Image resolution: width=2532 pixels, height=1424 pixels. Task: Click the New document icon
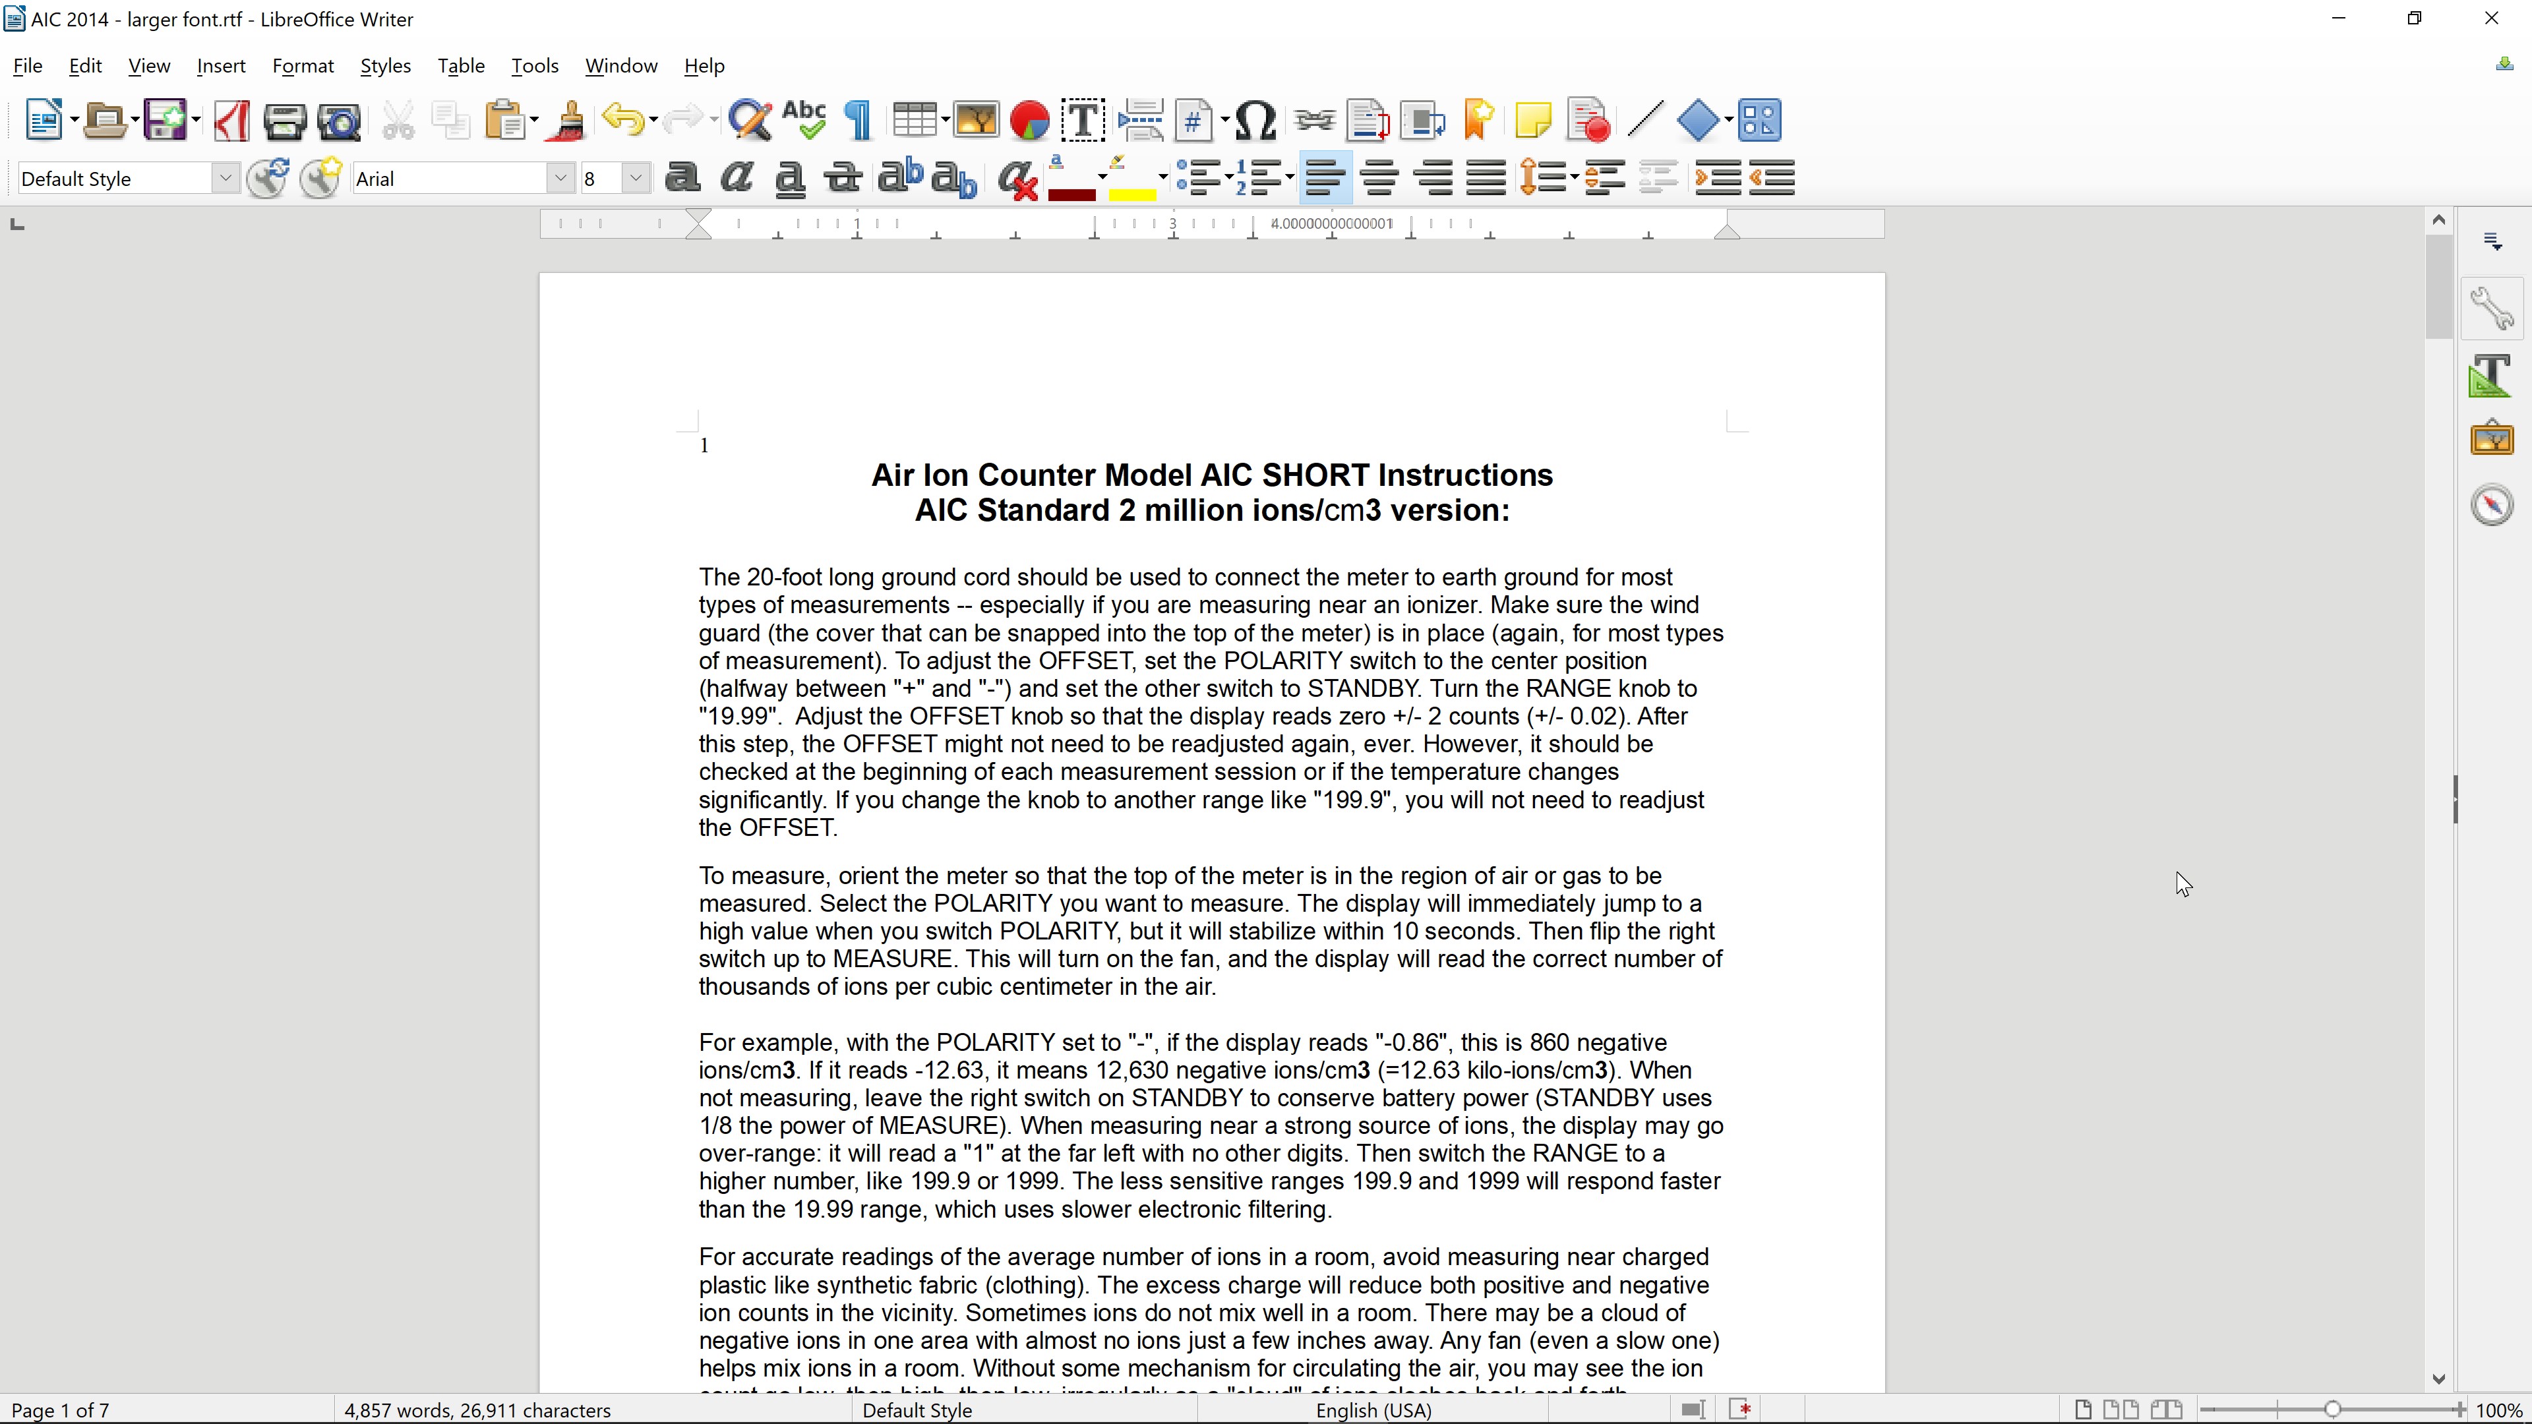(x=44, y=121)
